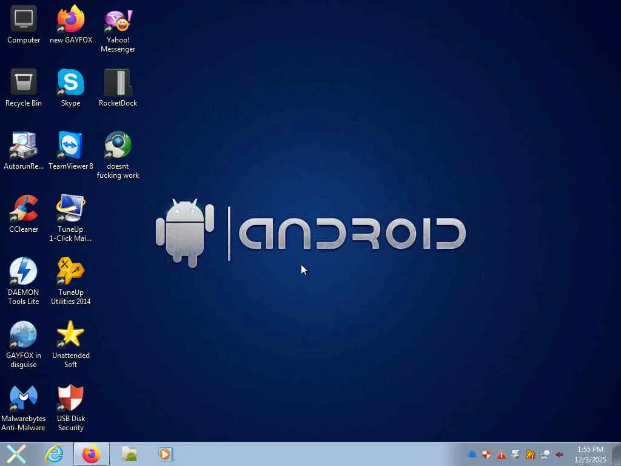Select the Malwarebytes Anti-Malware shortcut
This screenshot has height=466, width=621.
click(x=24, y=408)
